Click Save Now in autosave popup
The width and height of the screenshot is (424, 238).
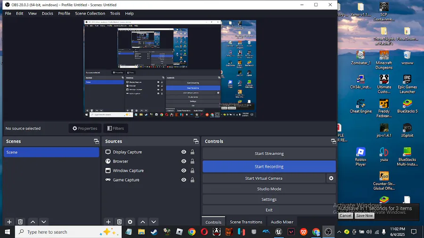coord(364,215)
